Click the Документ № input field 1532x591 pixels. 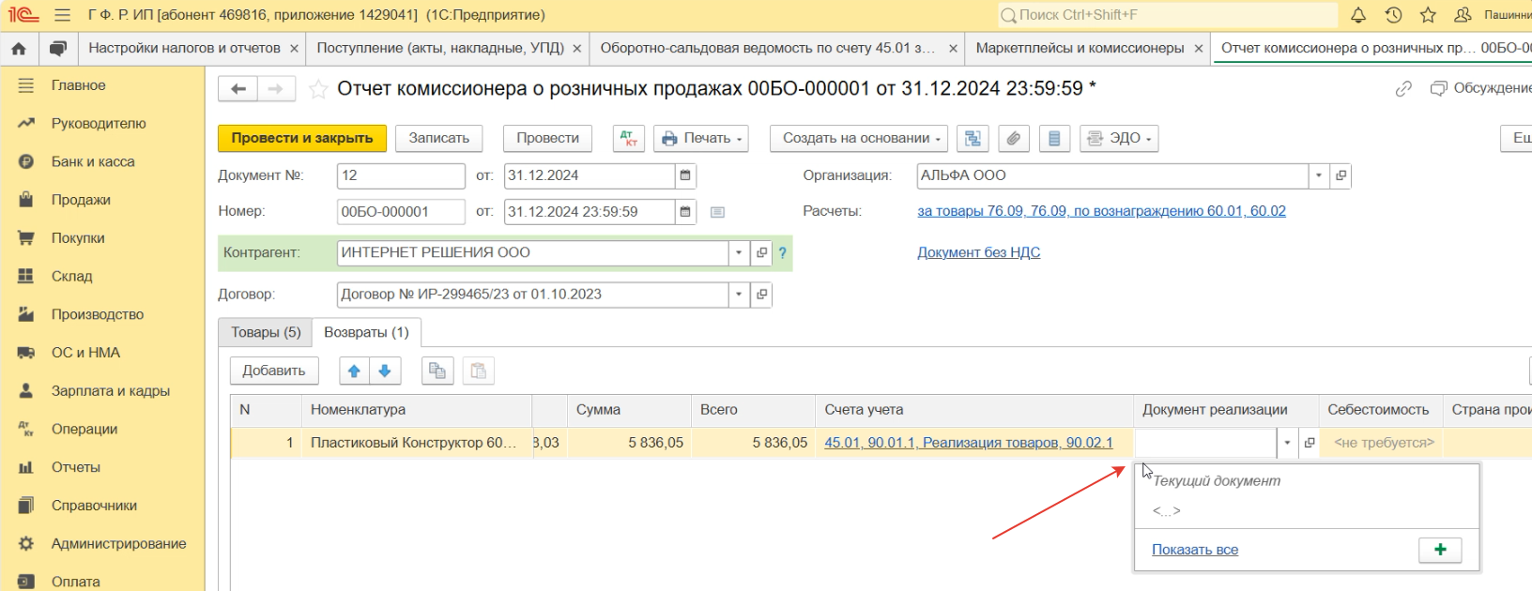[400, 175]
